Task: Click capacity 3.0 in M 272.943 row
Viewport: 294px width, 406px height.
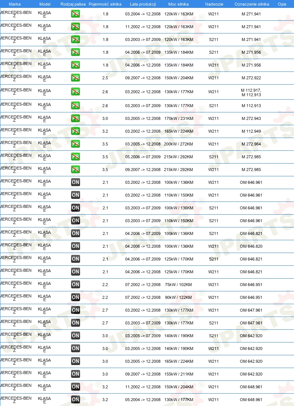Action: click(105, 118)
